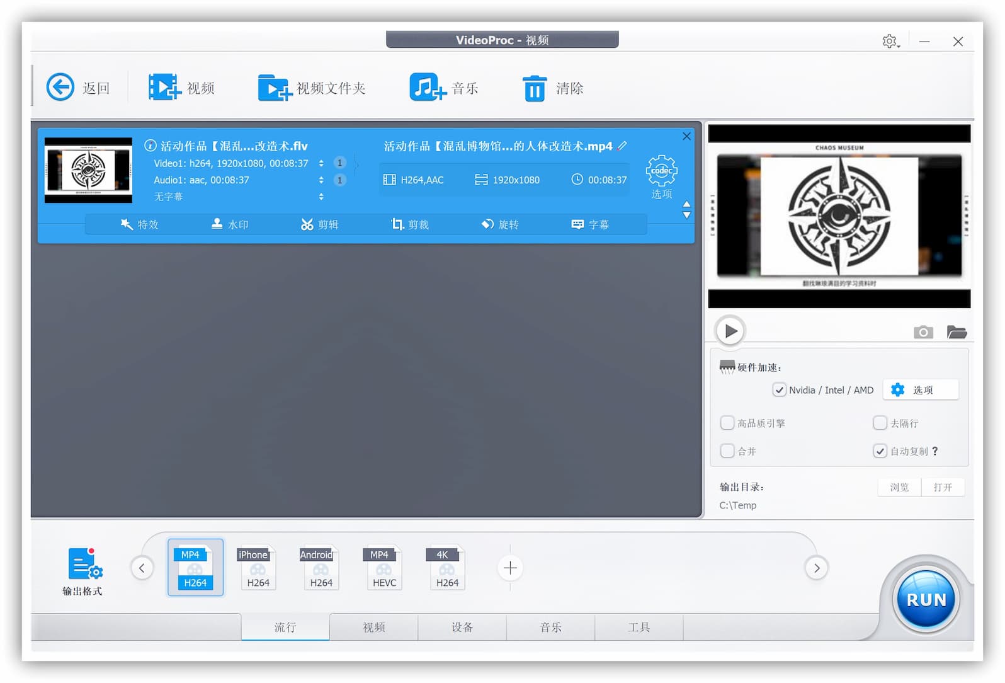Switch to the 设备 tab
Image resolution: width=1005 pixels, height=683 pixels.
[x=462, y=627]
